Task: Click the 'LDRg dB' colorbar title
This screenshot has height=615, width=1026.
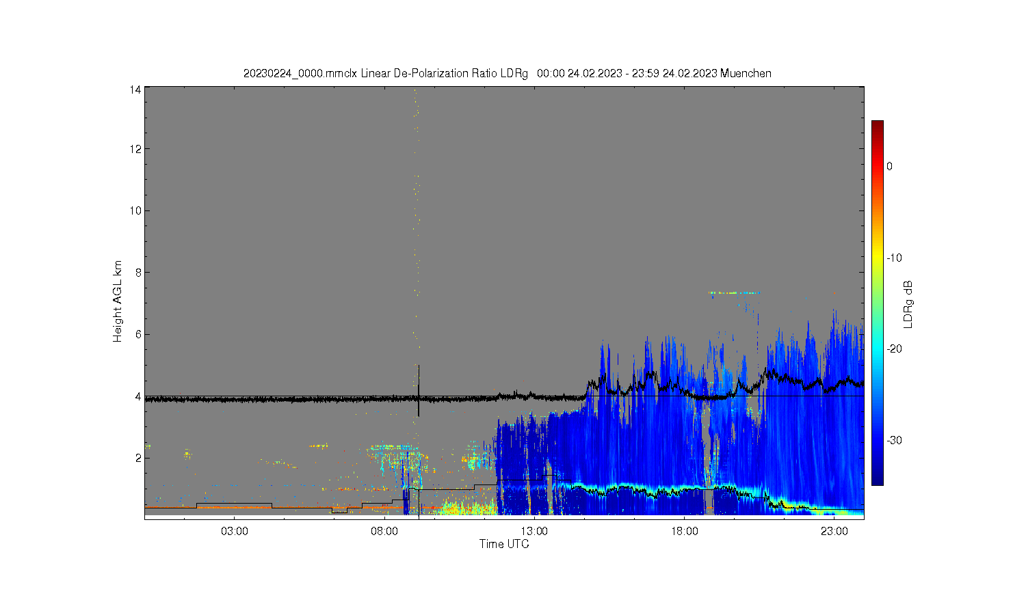Action: tap(908, 304)
